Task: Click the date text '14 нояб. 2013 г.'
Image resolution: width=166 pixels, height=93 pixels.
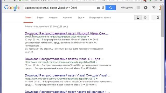Action: pos(33,82)
